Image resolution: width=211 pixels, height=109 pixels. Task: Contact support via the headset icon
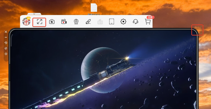coord(136,22)
